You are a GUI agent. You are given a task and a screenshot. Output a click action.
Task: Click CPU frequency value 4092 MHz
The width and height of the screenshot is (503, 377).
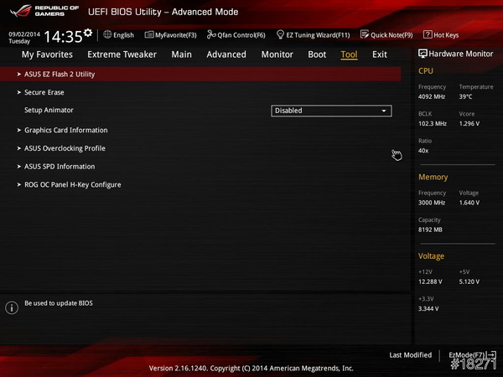[432, 97]
